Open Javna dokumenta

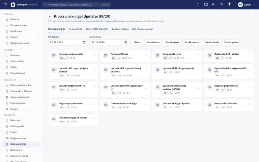click(22, 97)
